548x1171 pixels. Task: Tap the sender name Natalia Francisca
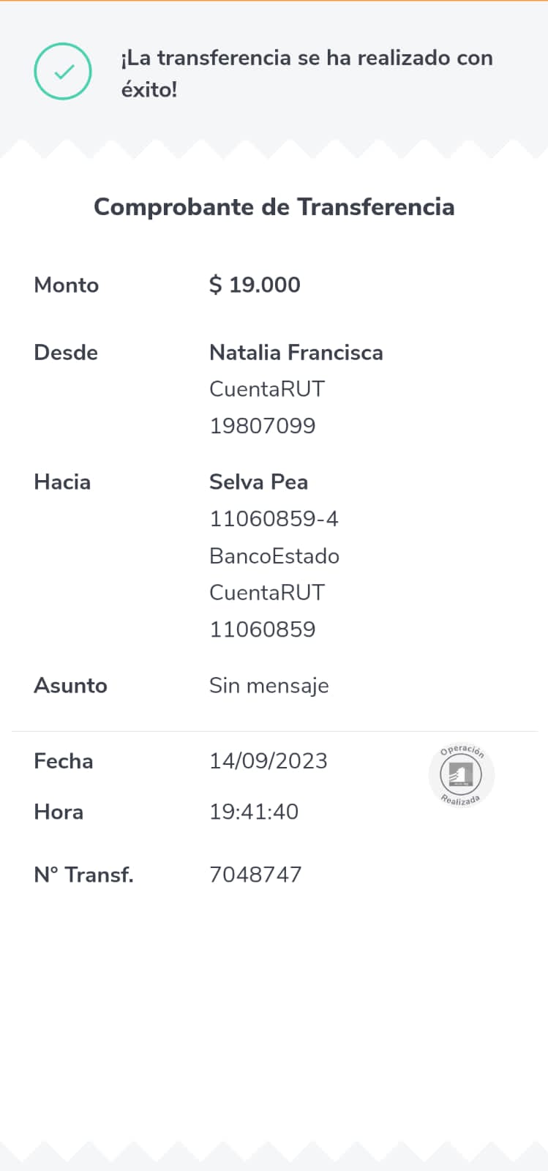point(296,353)
